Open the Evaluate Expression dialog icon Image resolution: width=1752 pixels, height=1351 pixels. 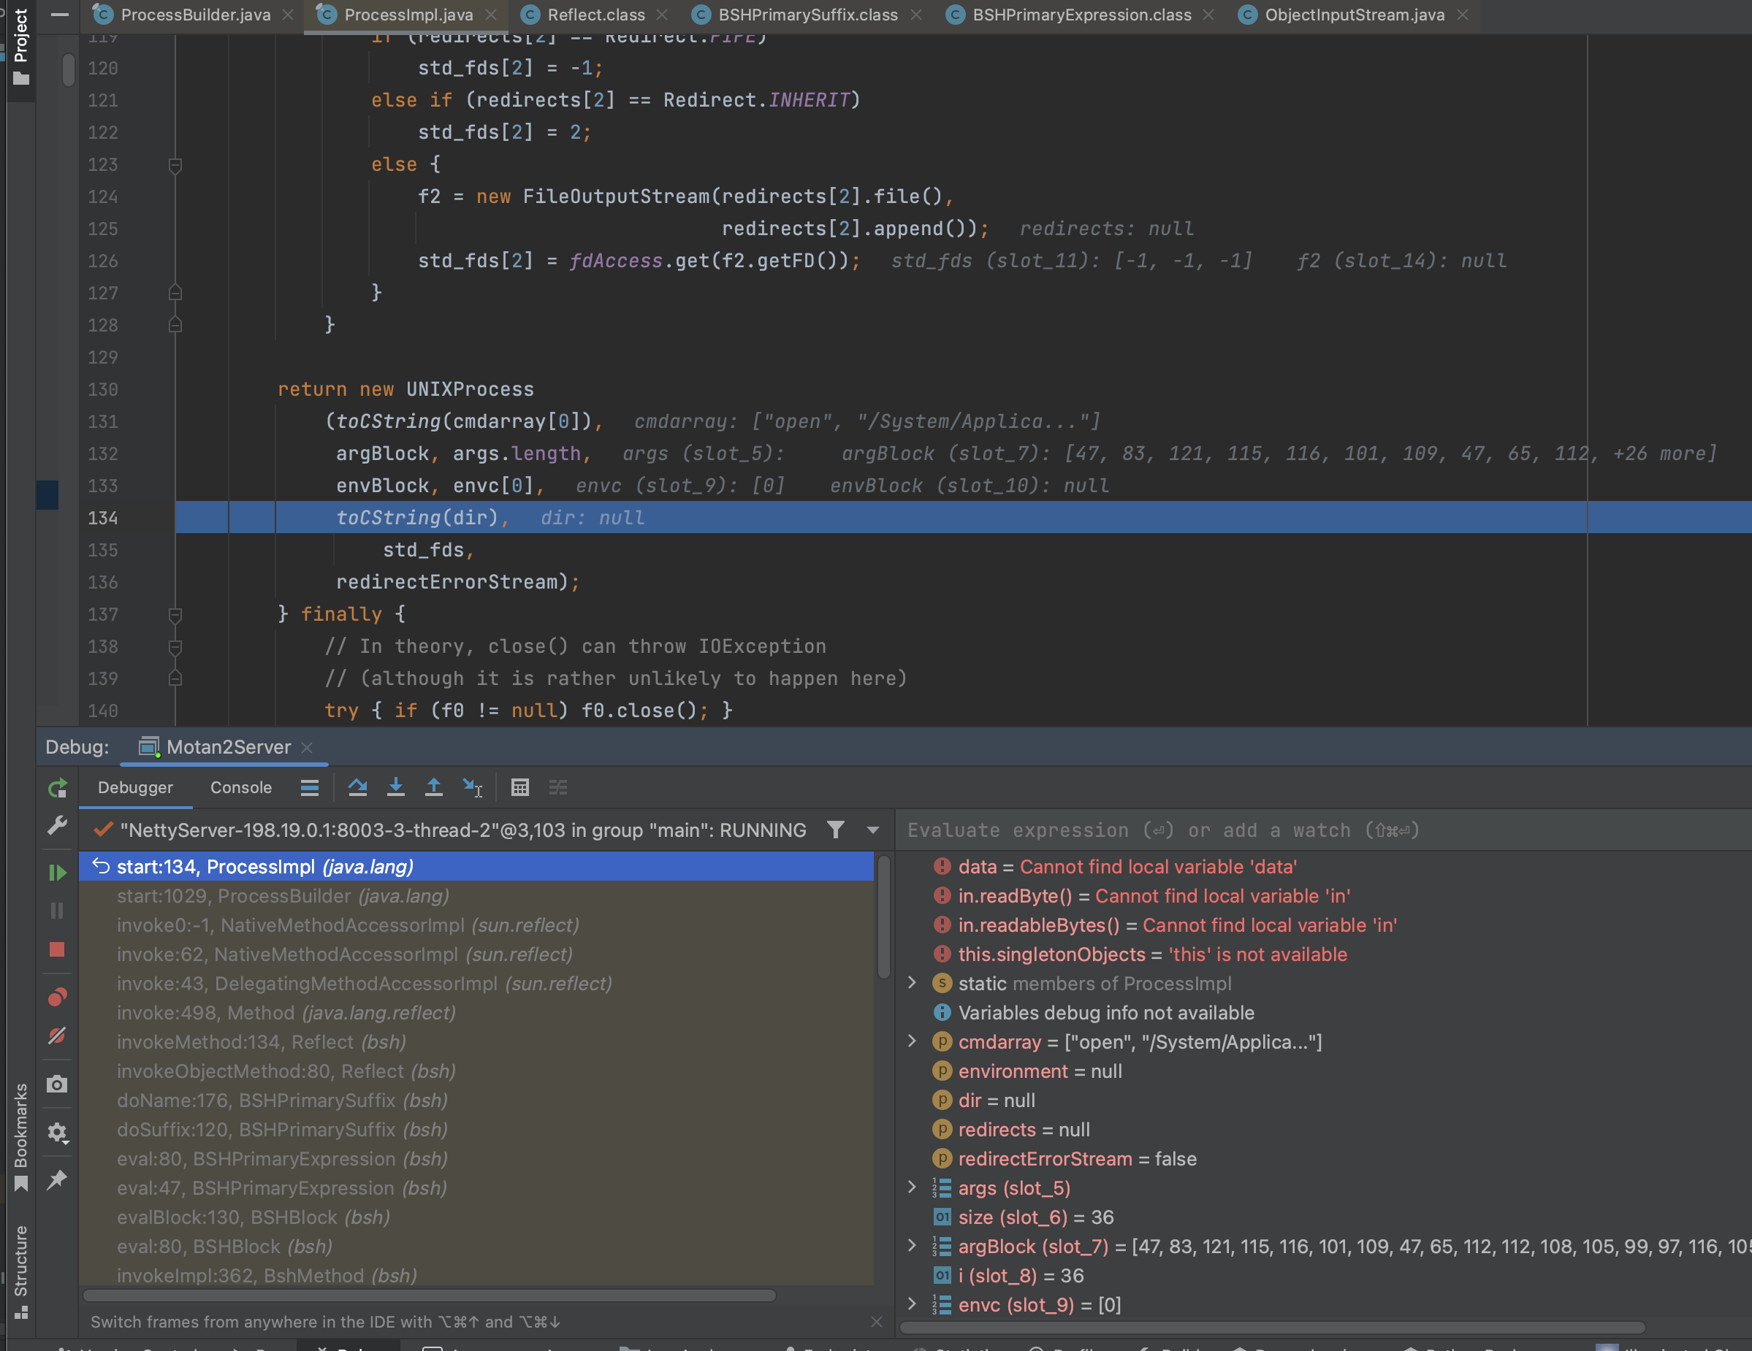(519, 787)
